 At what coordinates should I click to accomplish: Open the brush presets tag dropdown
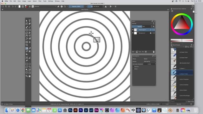click(178, 47)
